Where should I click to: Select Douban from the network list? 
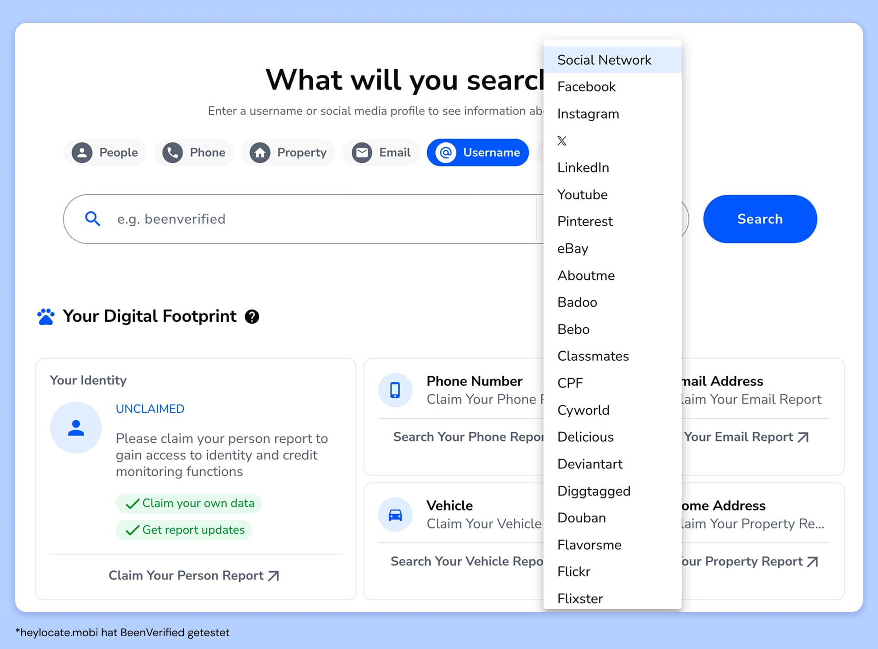612,518
